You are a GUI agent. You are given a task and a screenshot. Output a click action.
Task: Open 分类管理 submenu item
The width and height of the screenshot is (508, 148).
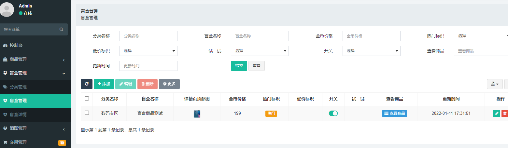tap(18, 87)
